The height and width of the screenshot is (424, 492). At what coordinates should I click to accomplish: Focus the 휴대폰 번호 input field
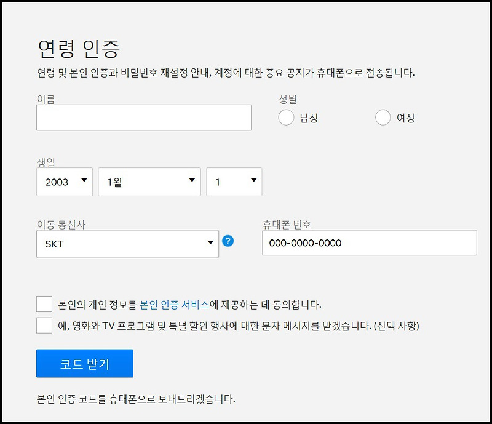click(370, 243)
